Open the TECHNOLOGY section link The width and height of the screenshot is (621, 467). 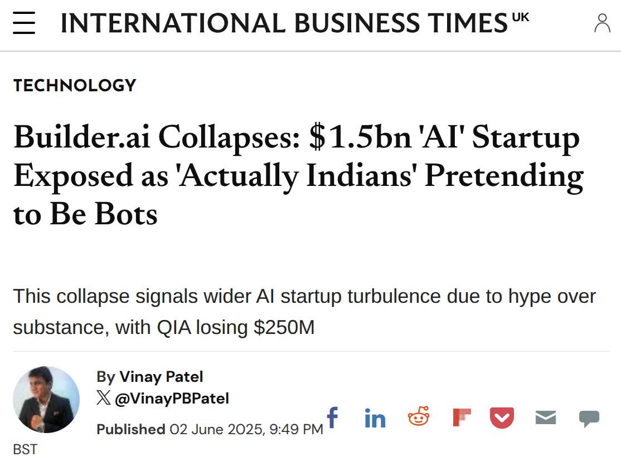pyautogui.click(x=75, y=85)
